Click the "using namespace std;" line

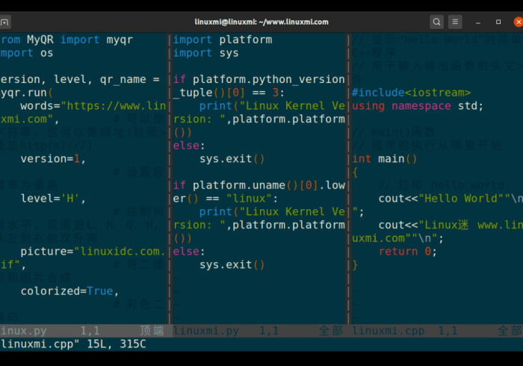point(417,106)
